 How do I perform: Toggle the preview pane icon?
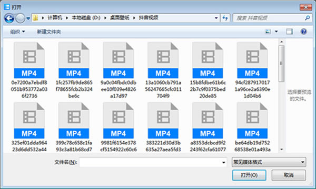289,31
